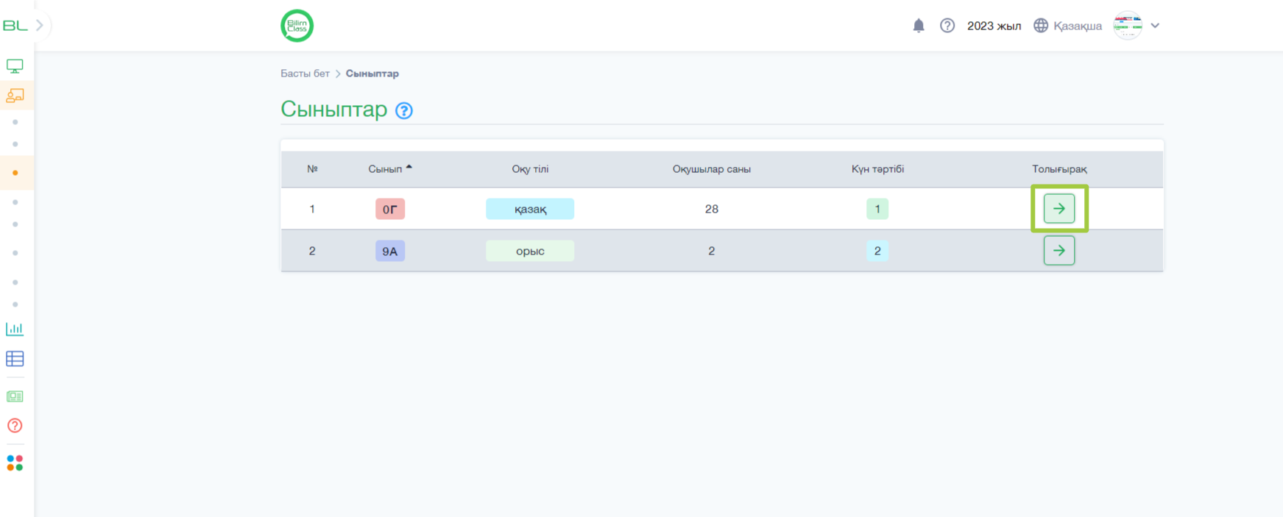Click the қазақ language tag

[530, 209]
